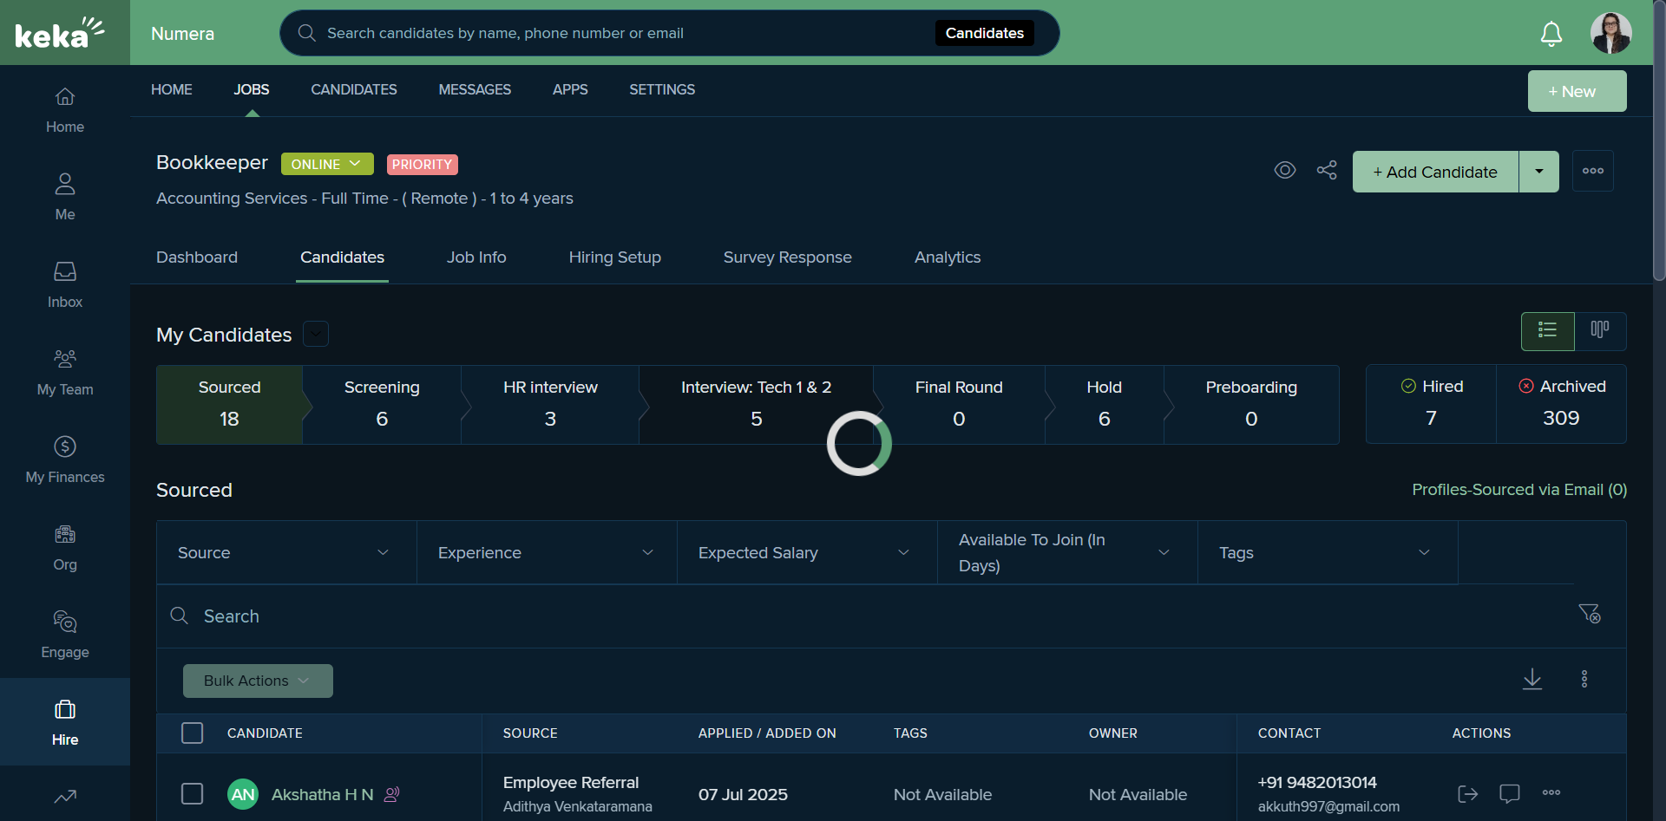
Task: Switch to the Job Info tab
Action: [x=476, y=257]
